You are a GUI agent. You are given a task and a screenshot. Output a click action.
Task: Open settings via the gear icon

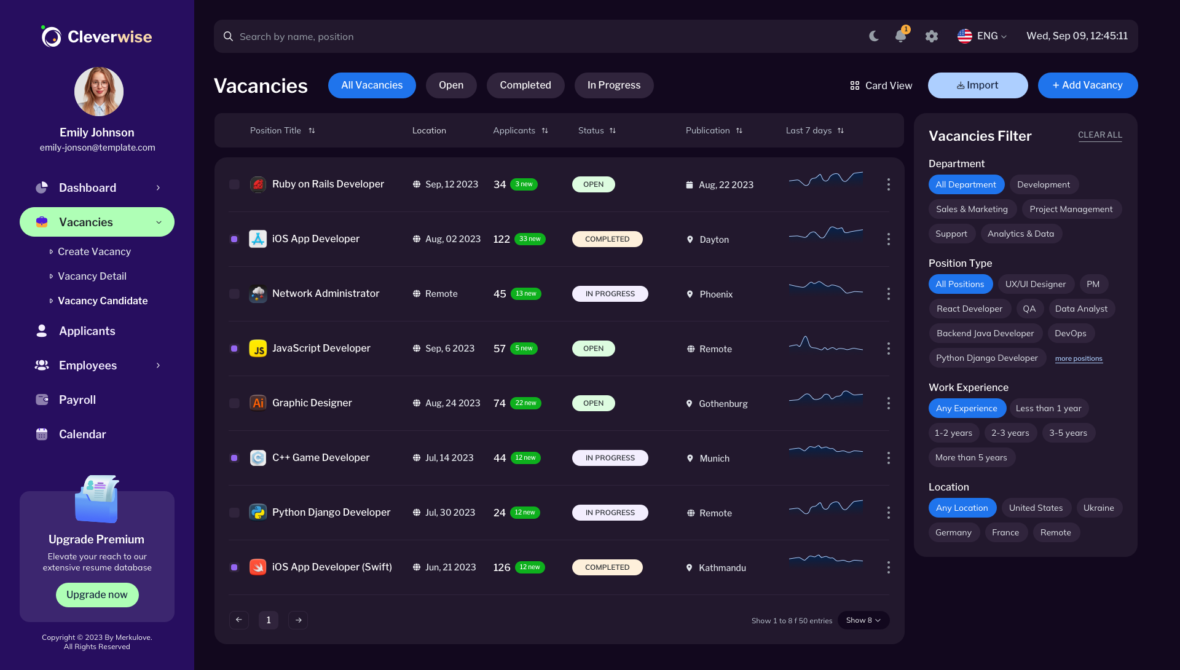[931, 36]
